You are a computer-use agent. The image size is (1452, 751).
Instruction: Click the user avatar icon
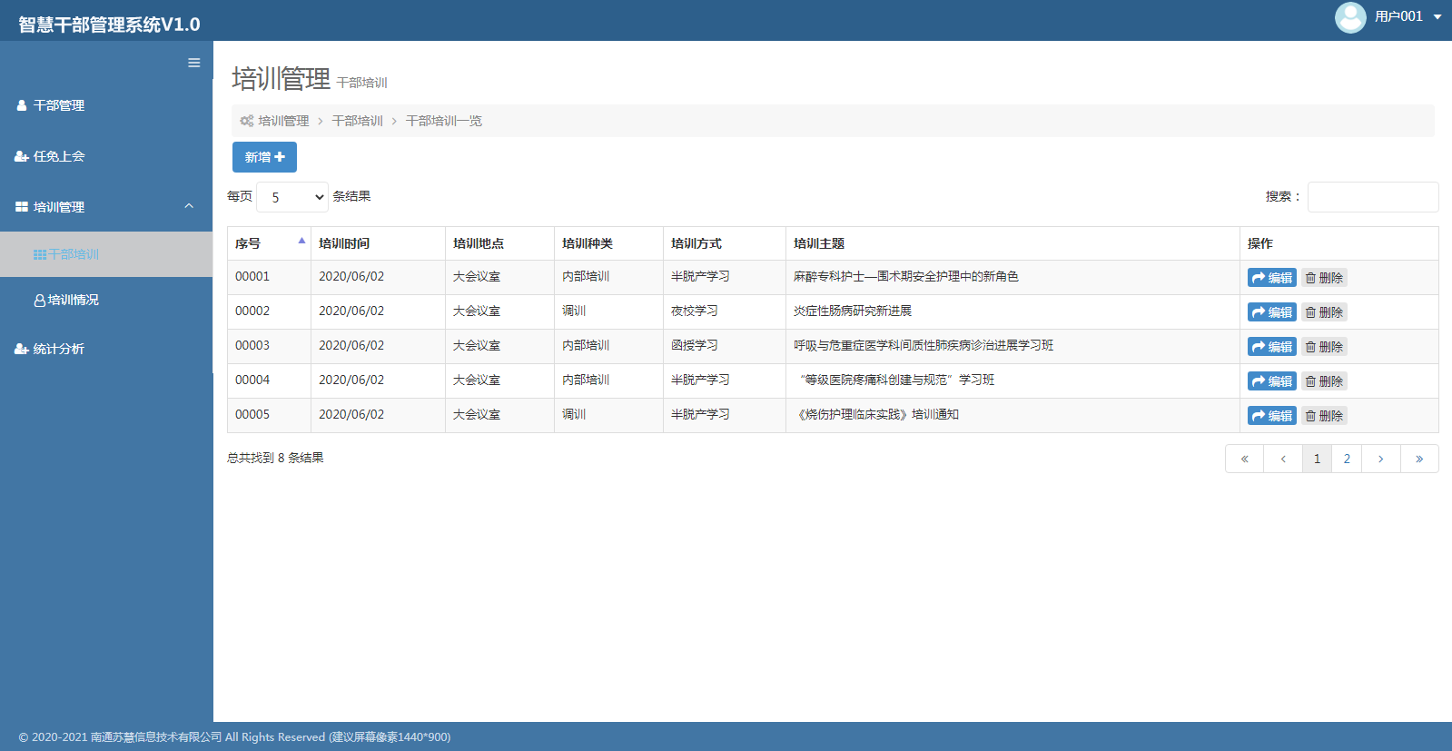1349,17
